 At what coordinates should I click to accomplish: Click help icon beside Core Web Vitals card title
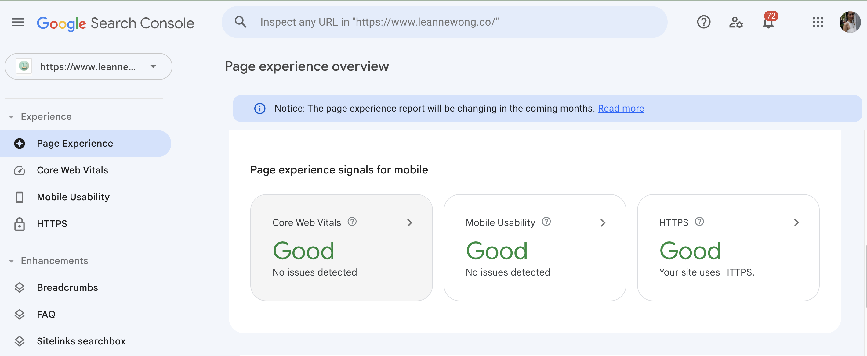tap(352, 222)
